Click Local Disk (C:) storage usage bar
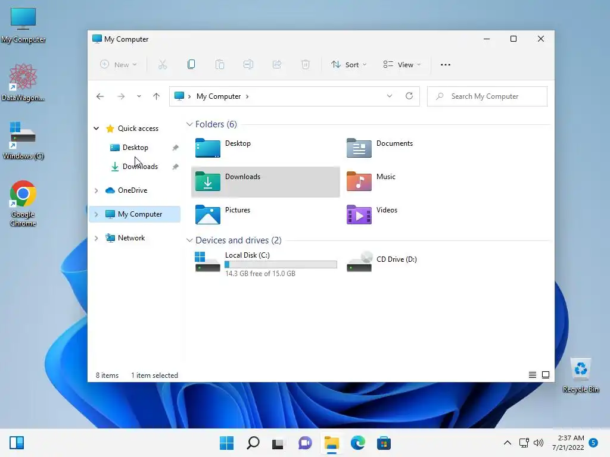The image size is (610, 457). [x=281, y=265]
